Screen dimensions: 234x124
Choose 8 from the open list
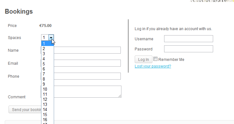(x=47, y=79)
